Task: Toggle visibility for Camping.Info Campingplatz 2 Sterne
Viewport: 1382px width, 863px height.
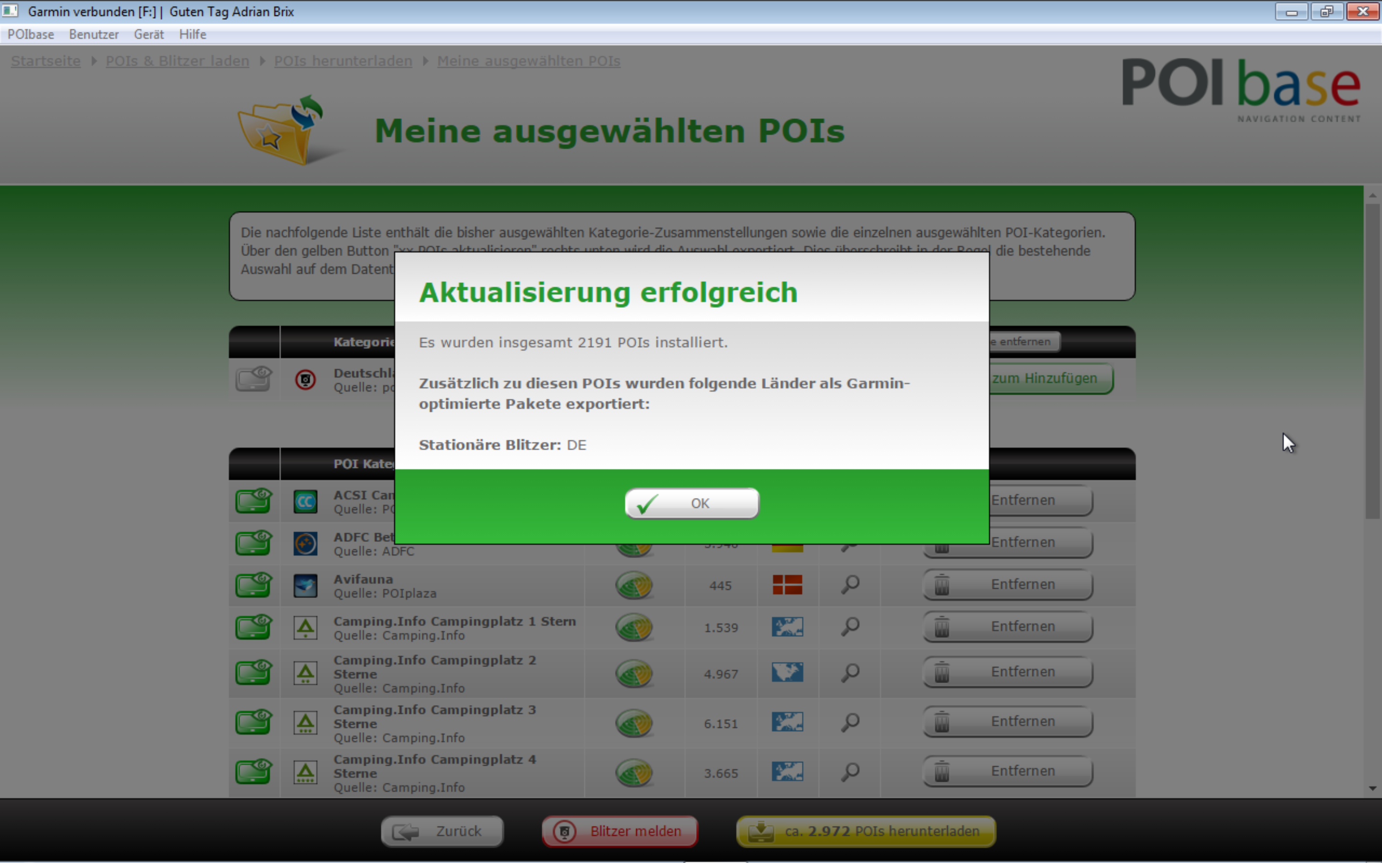Action: (253, 673)
